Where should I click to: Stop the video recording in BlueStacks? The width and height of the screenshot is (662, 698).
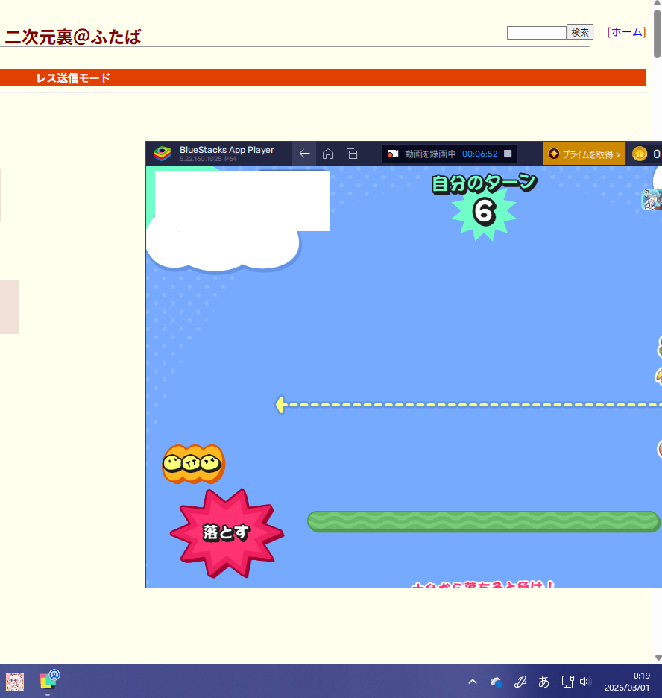pos(508,154)
